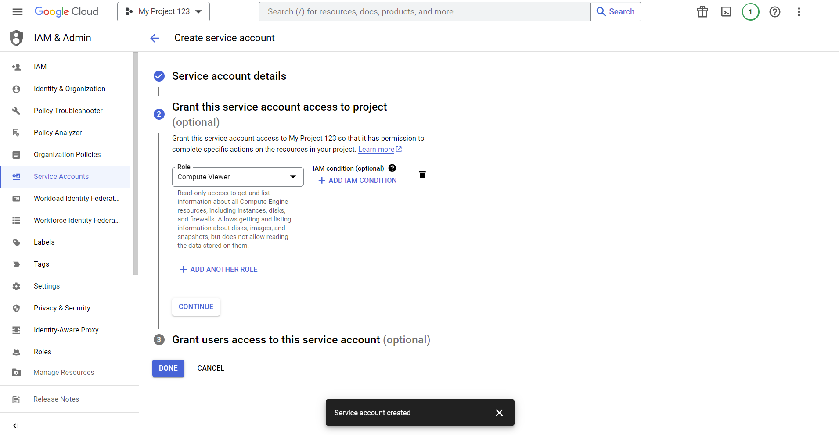Click the Continue button
Viewport: 839px width, 435px height.
pyautogui.click(x=196, y=307)
